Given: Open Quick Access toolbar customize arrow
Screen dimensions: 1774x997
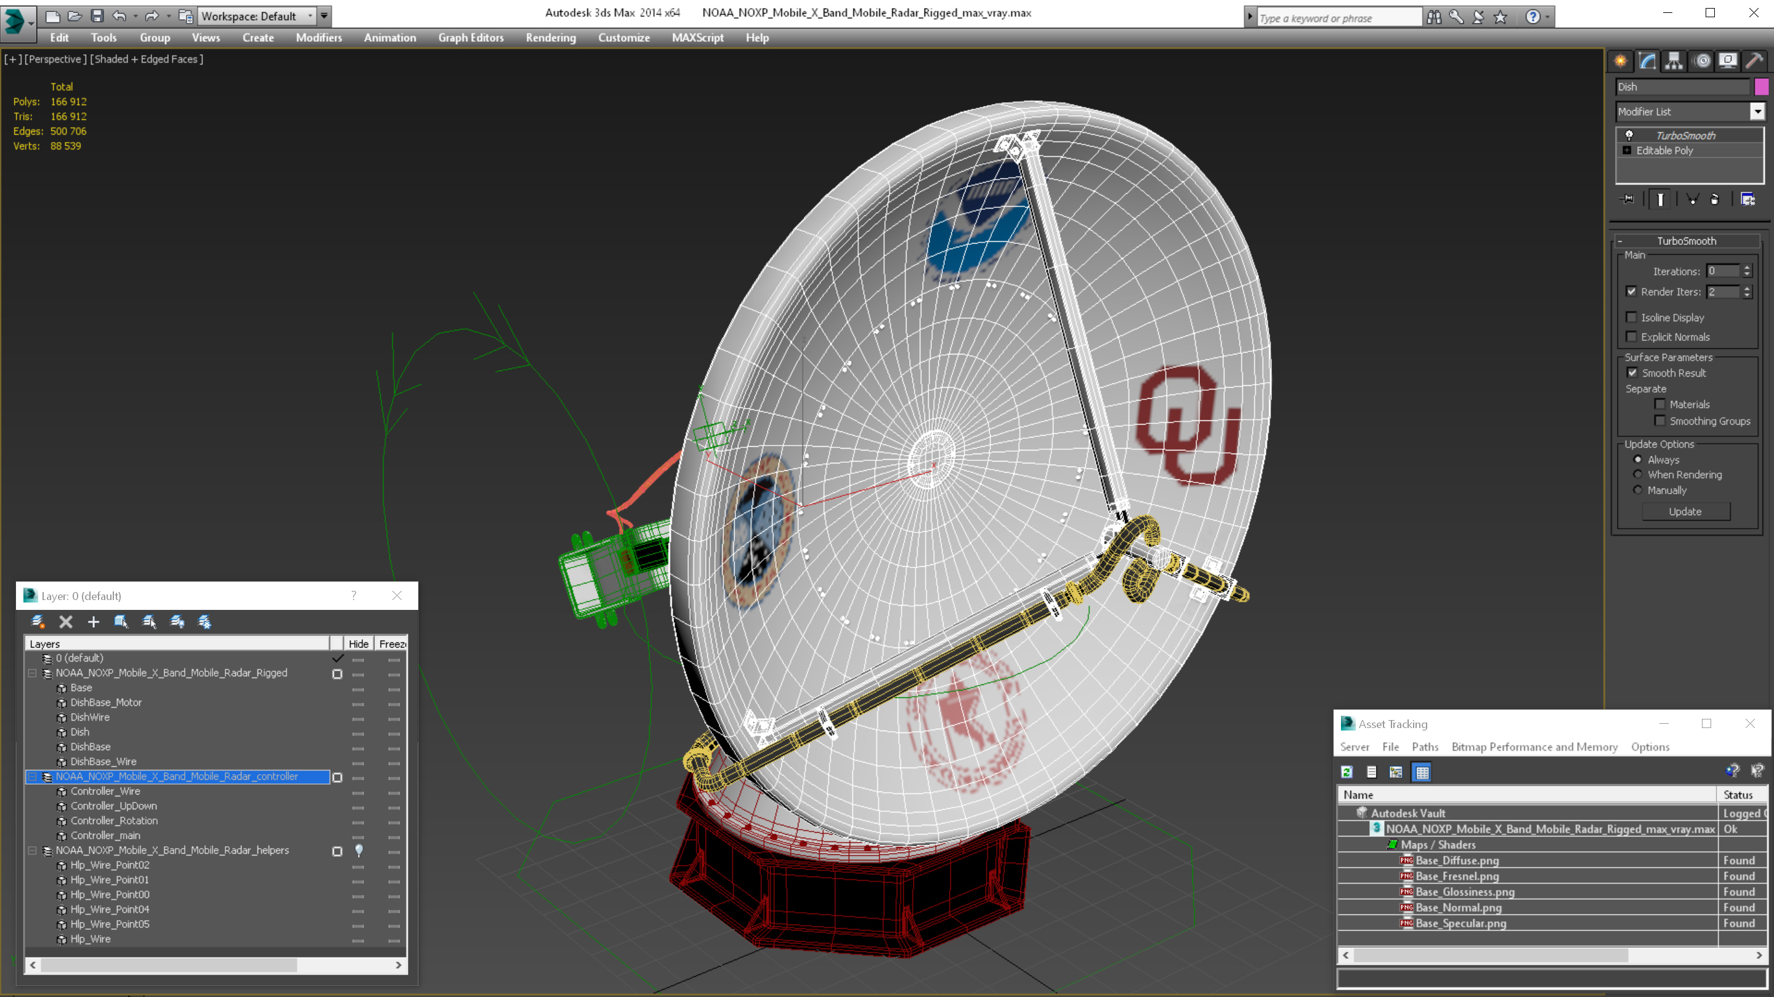Looking at the screenshot, I should 325,16.
